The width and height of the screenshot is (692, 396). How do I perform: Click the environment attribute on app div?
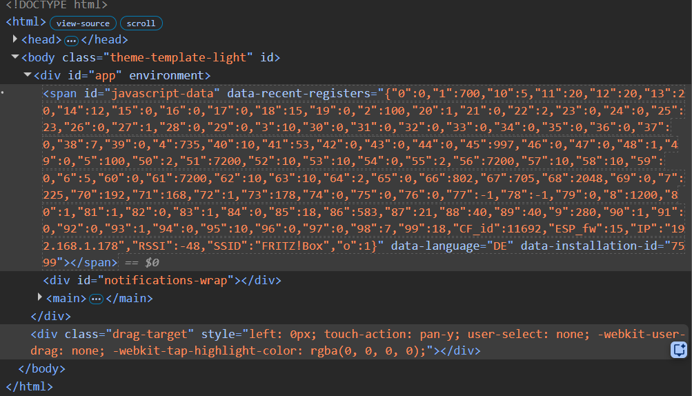pyautogui.click(x=166, y=75)
